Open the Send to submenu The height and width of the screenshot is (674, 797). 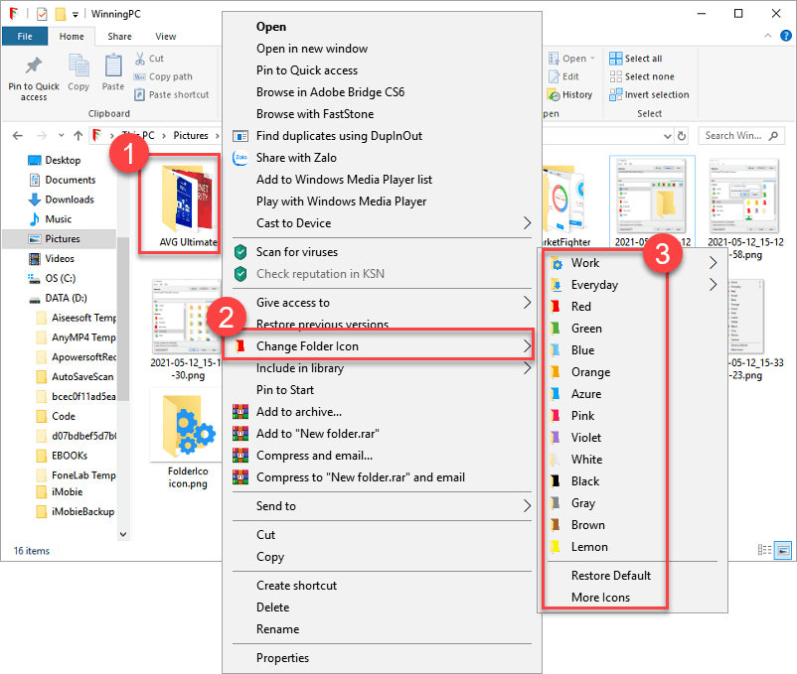527,506
